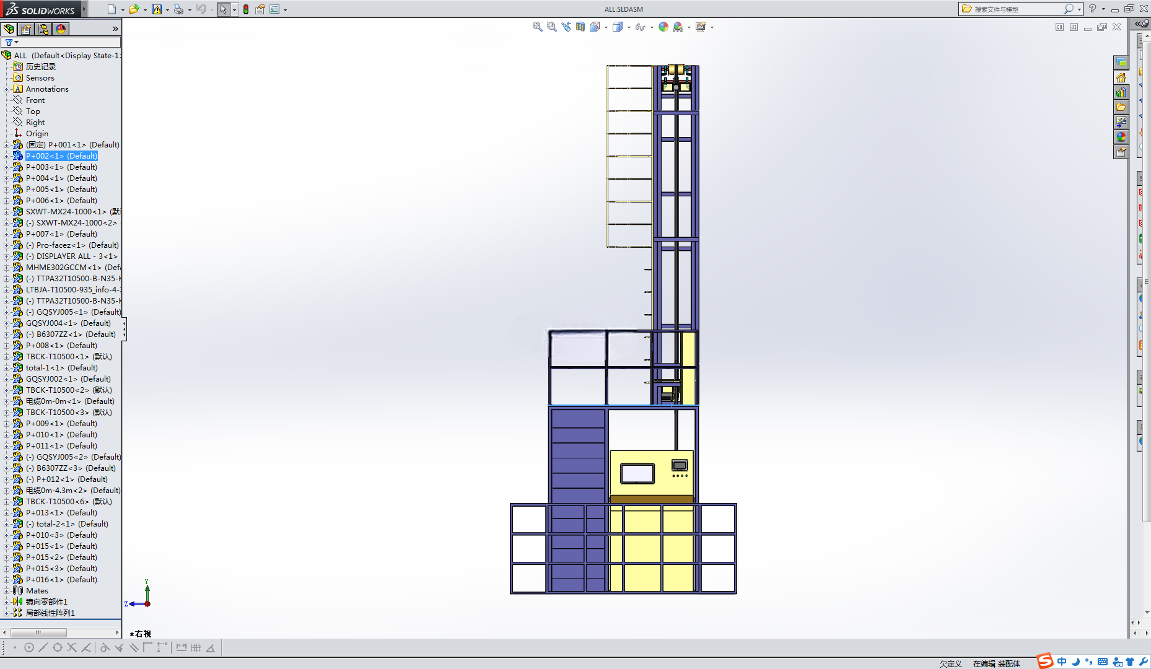Open File Properties icon in top toolbar
Screen dimensions: 1151x669
point(260,9)
